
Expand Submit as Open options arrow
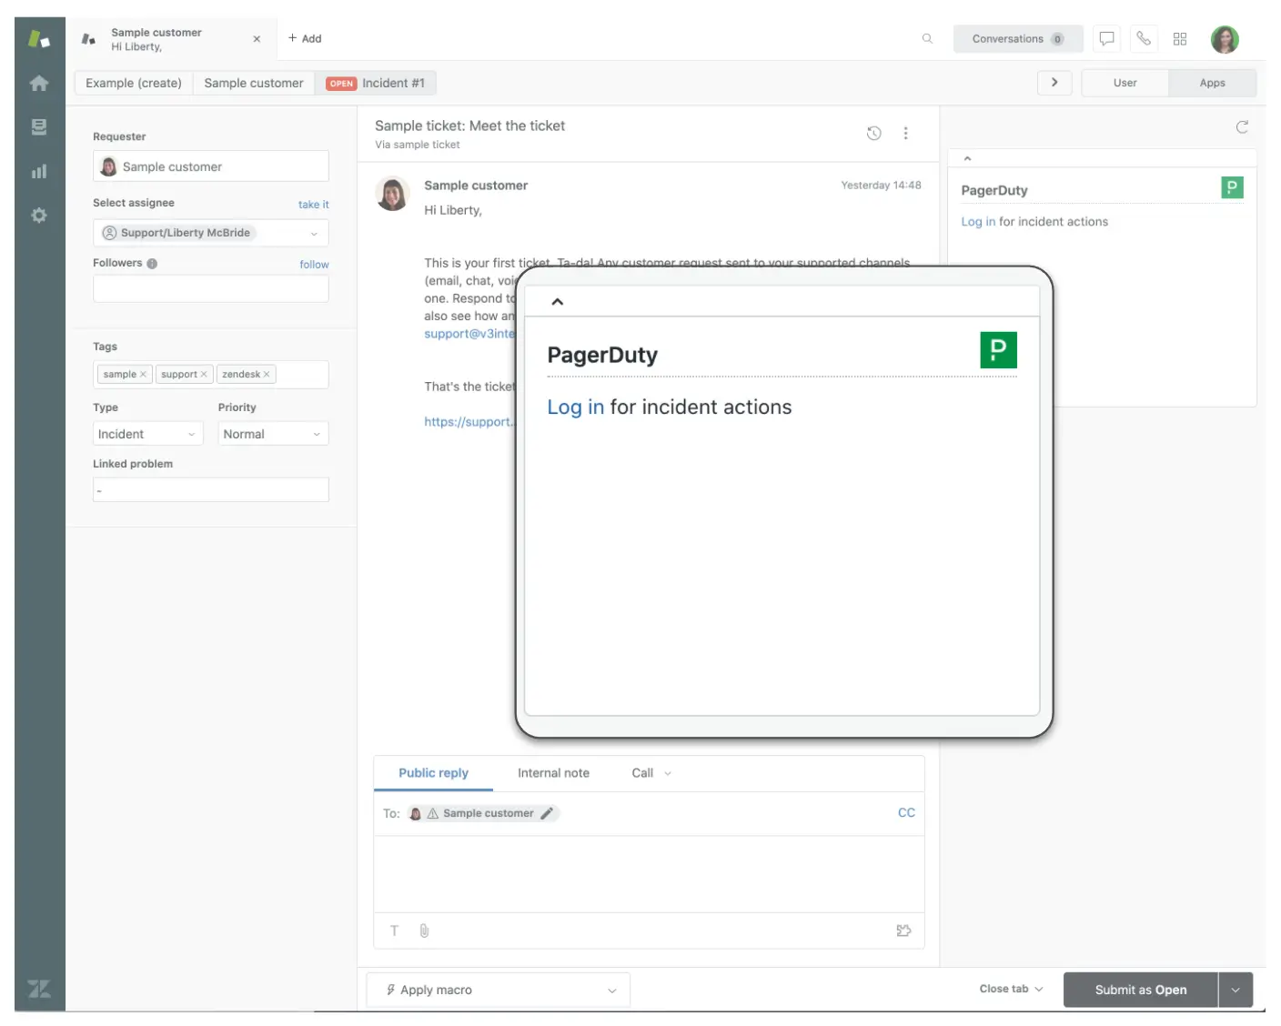[x=1236, y=990]
